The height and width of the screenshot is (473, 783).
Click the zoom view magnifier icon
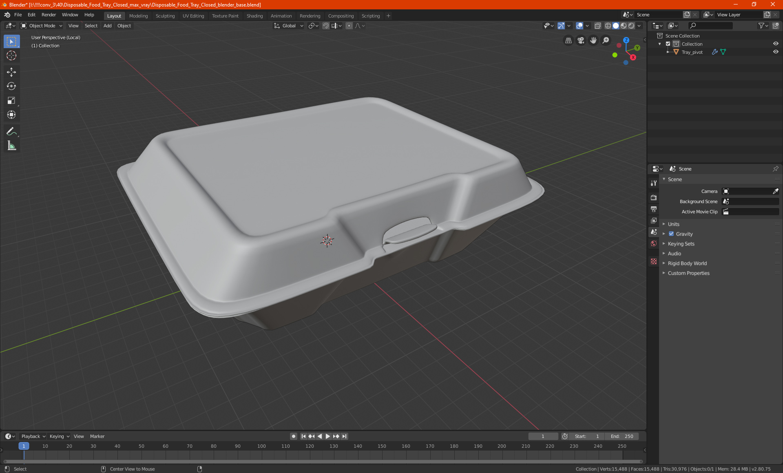[606, 40]
